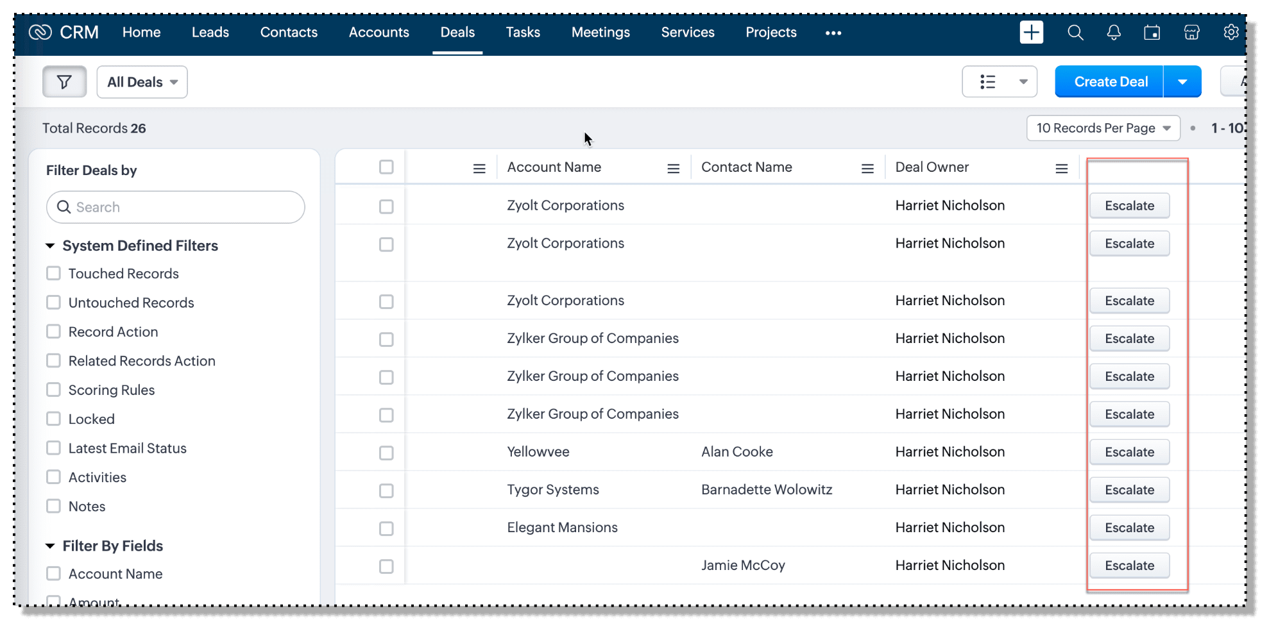Screen dimensions: 1269x629
Task: Click the Account Name column menu icon
Action: (673, 169)
